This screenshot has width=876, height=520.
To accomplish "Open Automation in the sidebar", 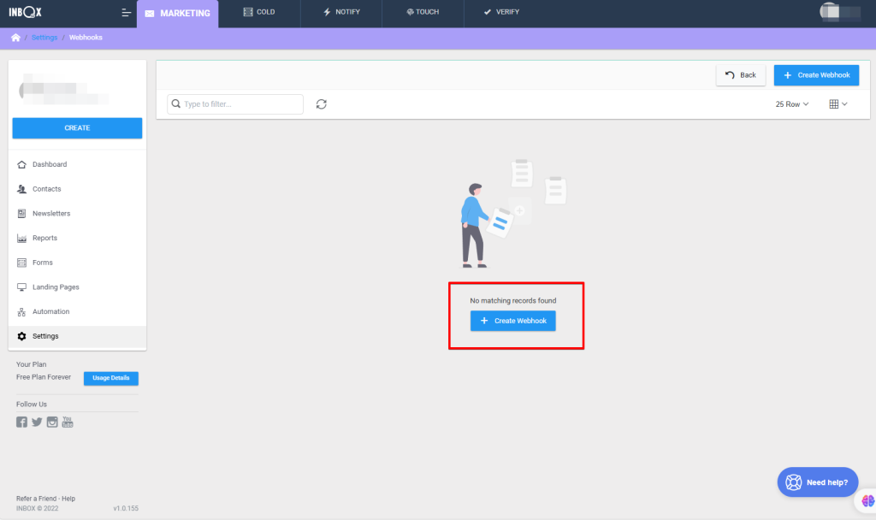I will (x=50, y=312).
